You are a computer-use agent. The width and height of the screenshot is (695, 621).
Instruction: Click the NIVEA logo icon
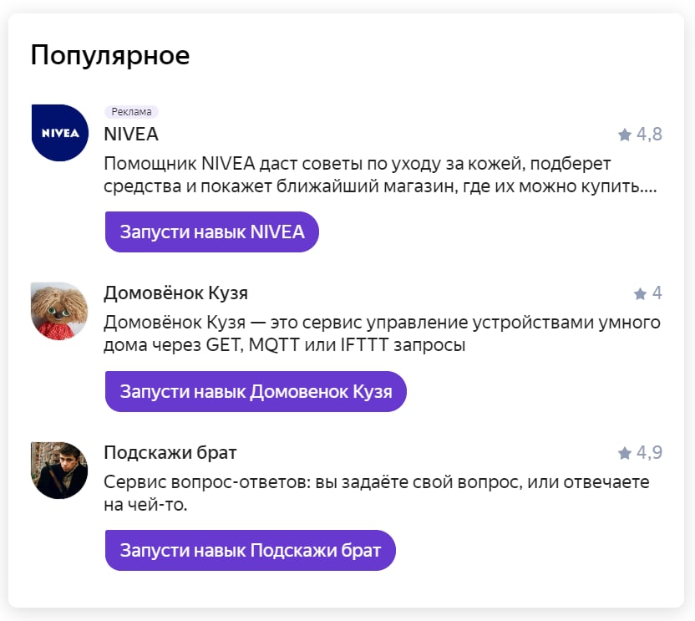pos(60,133)
